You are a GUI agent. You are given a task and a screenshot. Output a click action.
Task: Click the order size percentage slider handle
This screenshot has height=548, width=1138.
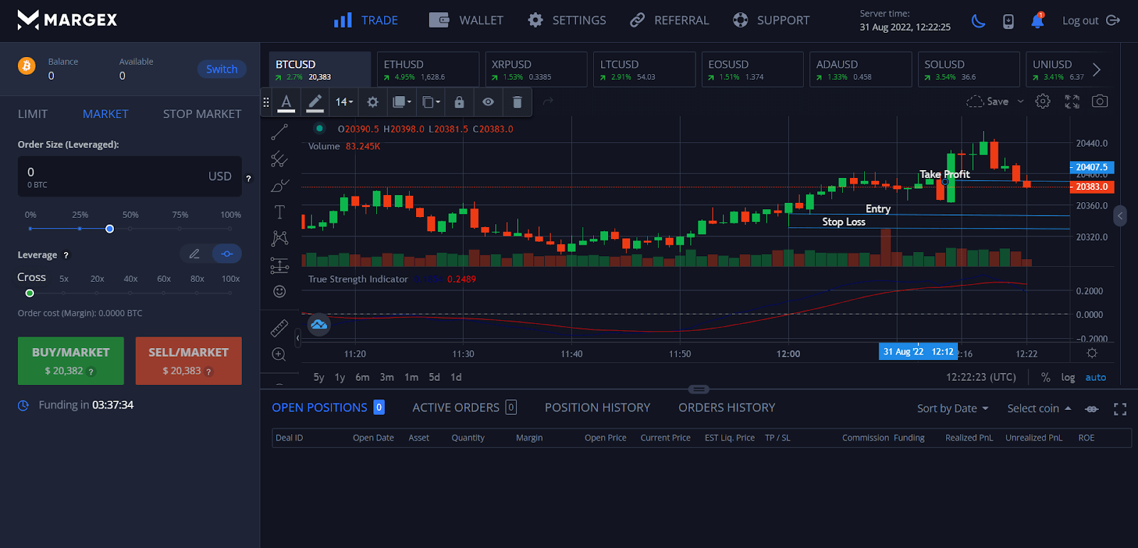tap(110, 228)
